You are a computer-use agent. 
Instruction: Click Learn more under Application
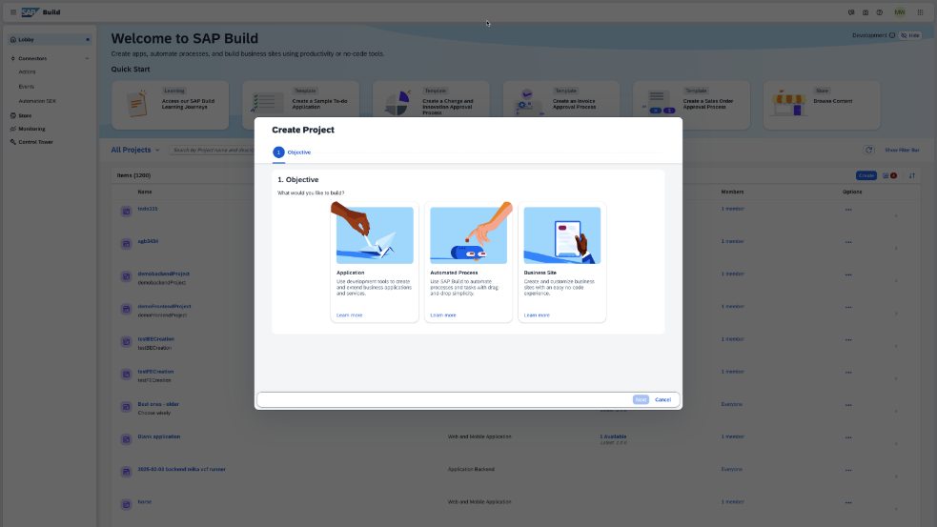[x=349, y=314]
